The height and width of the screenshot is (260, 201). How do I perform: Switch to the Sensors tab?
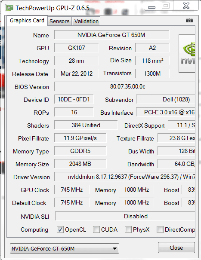tap(59, 21)
